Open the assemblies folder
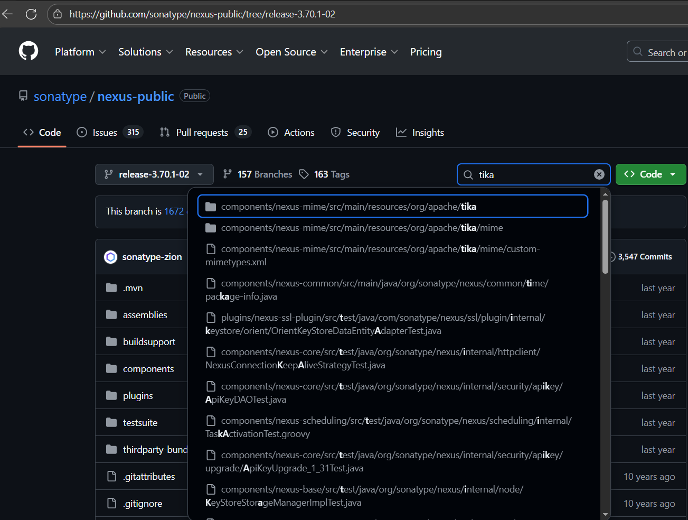Screen dimensions: 688x520 coord(145,315)
